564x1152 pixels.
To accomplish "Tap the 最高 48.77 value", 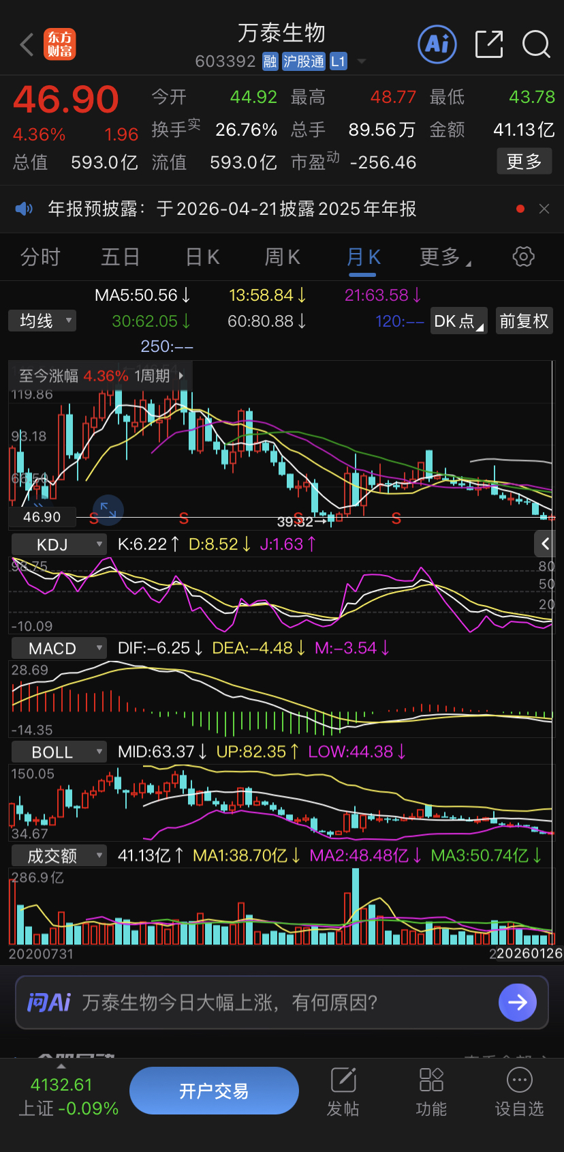I will 393,97.
